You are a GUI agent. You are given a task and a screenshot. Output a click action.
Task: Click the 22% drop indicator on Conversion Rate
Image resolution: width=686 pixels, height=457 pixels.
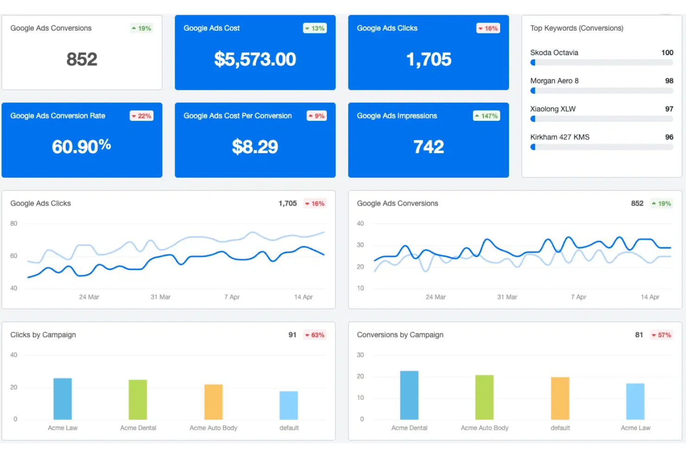coord(141,116)
